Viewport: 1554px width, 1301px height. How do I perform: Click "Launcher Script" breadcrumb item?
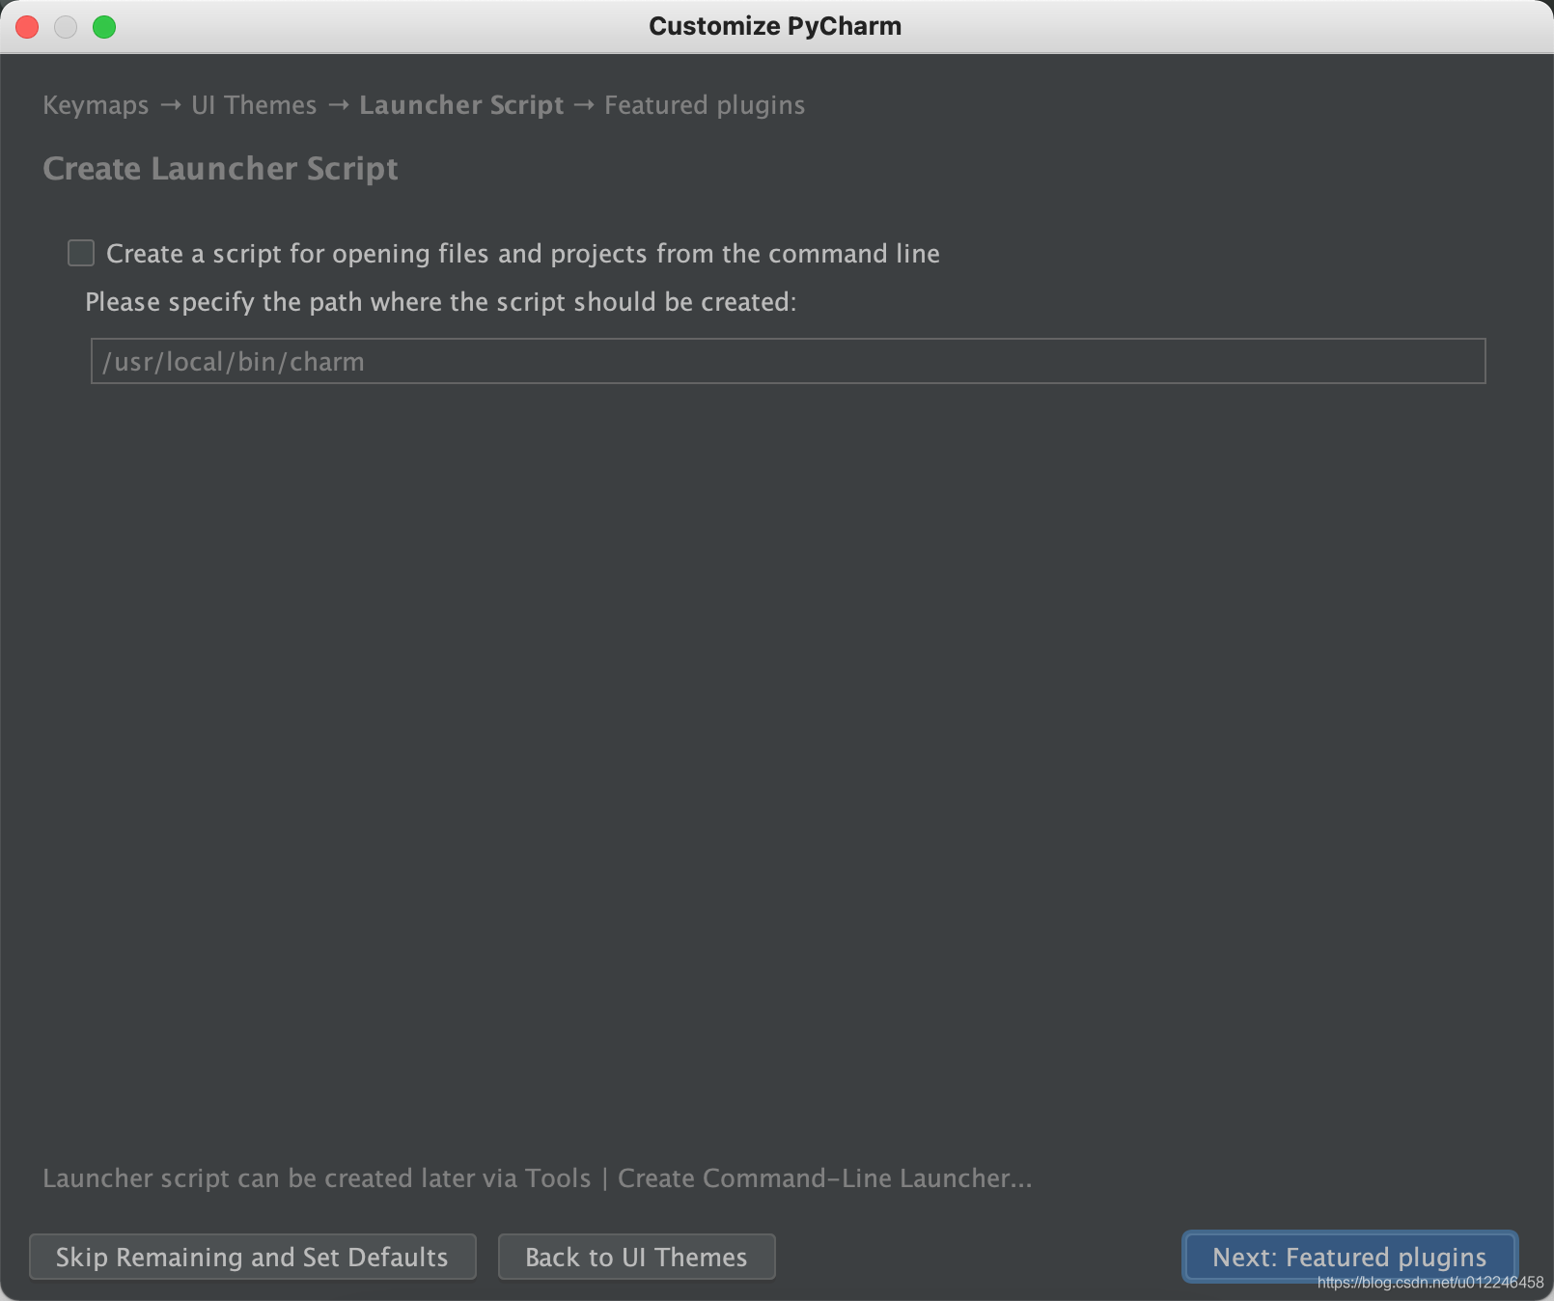click(461, 105)
